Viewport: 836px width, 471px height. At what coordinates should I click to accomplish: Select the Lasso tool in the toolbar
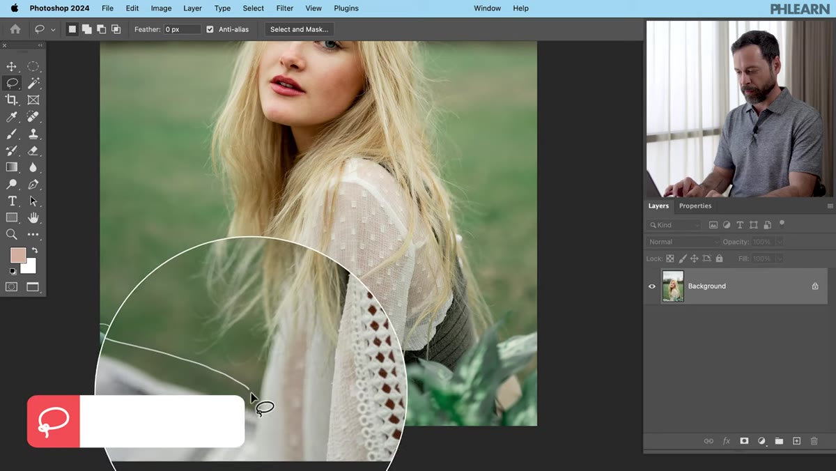pos(12,83)
